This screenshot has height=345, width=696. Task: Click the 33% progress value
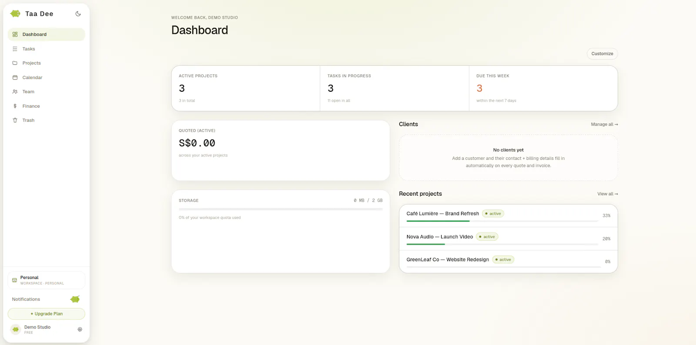(606, 216)
